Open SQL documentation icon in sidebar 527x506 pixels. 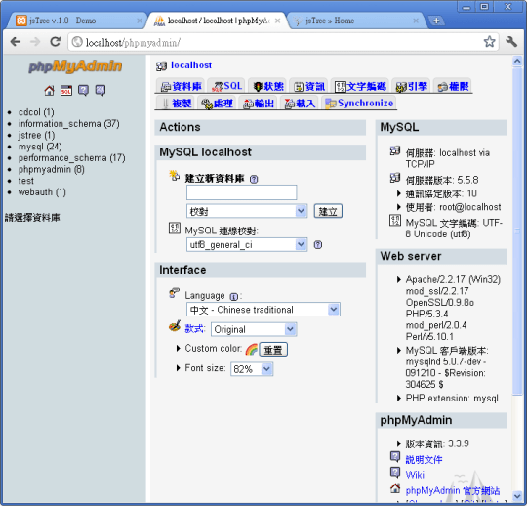[x=101, y=90]
